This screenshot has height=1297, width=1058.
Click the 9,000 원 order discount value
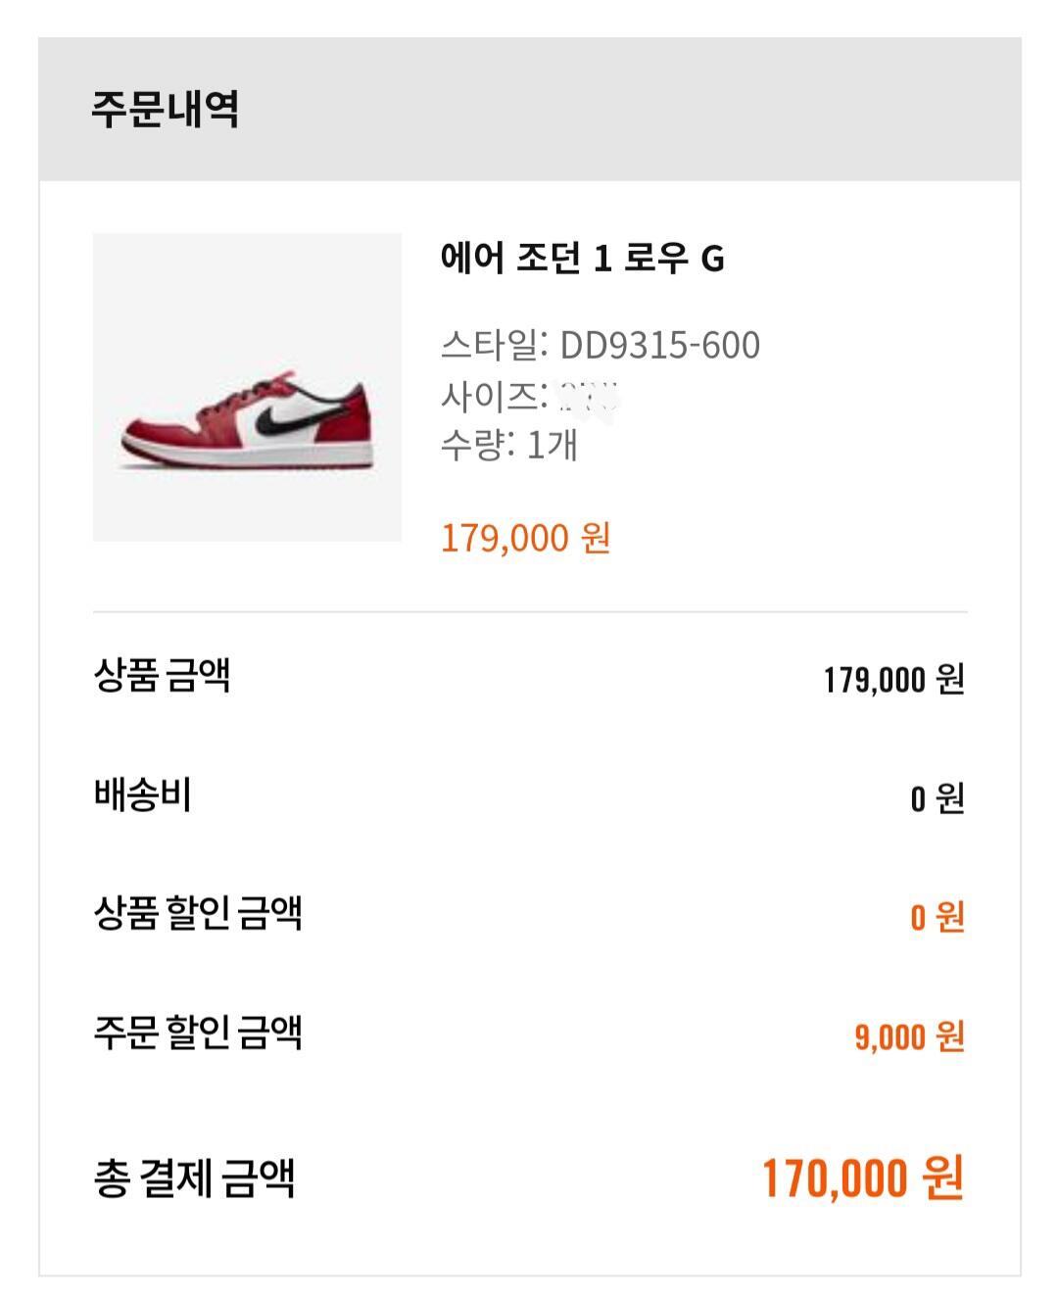[x=909, y=1036]
